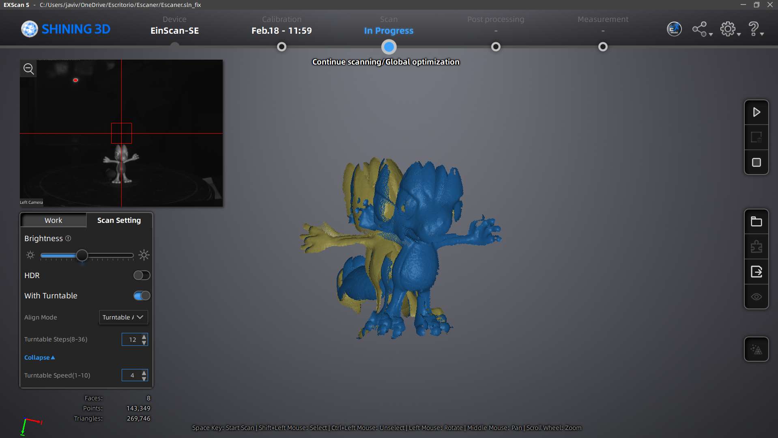The width and height of the screenshot is (778, 438).
Task: Click the puzzle-piece alignment icon
Action: click(x=756, y=247)
